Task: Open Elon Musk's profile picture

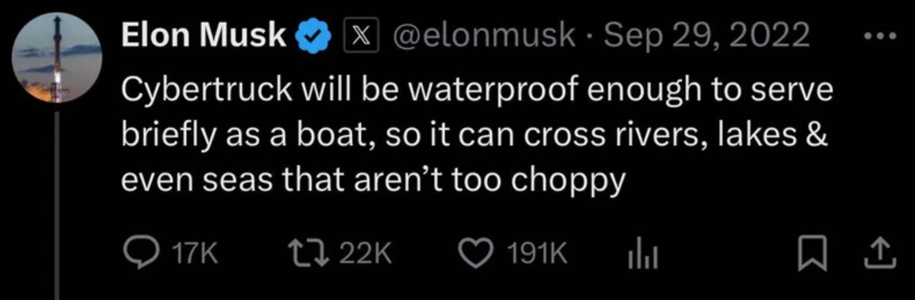Action: tap(57, 58)
